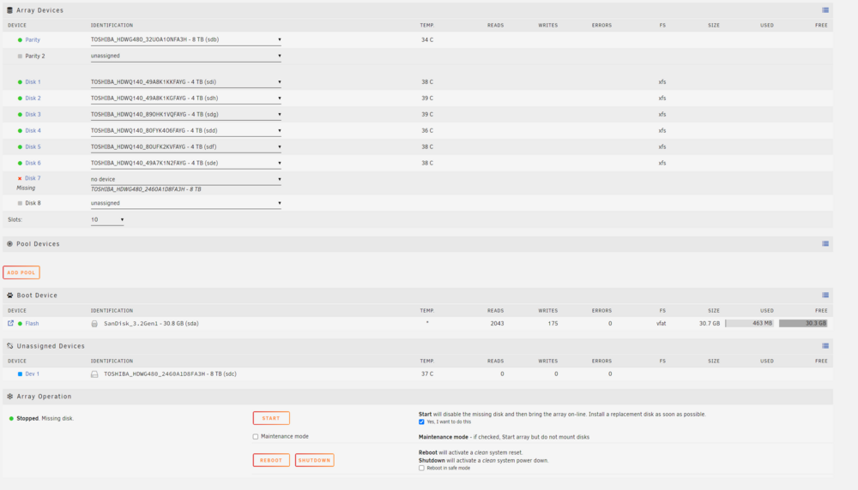Click the red X status for Disk 7
The image size is (858, 490).
point(21,179)
